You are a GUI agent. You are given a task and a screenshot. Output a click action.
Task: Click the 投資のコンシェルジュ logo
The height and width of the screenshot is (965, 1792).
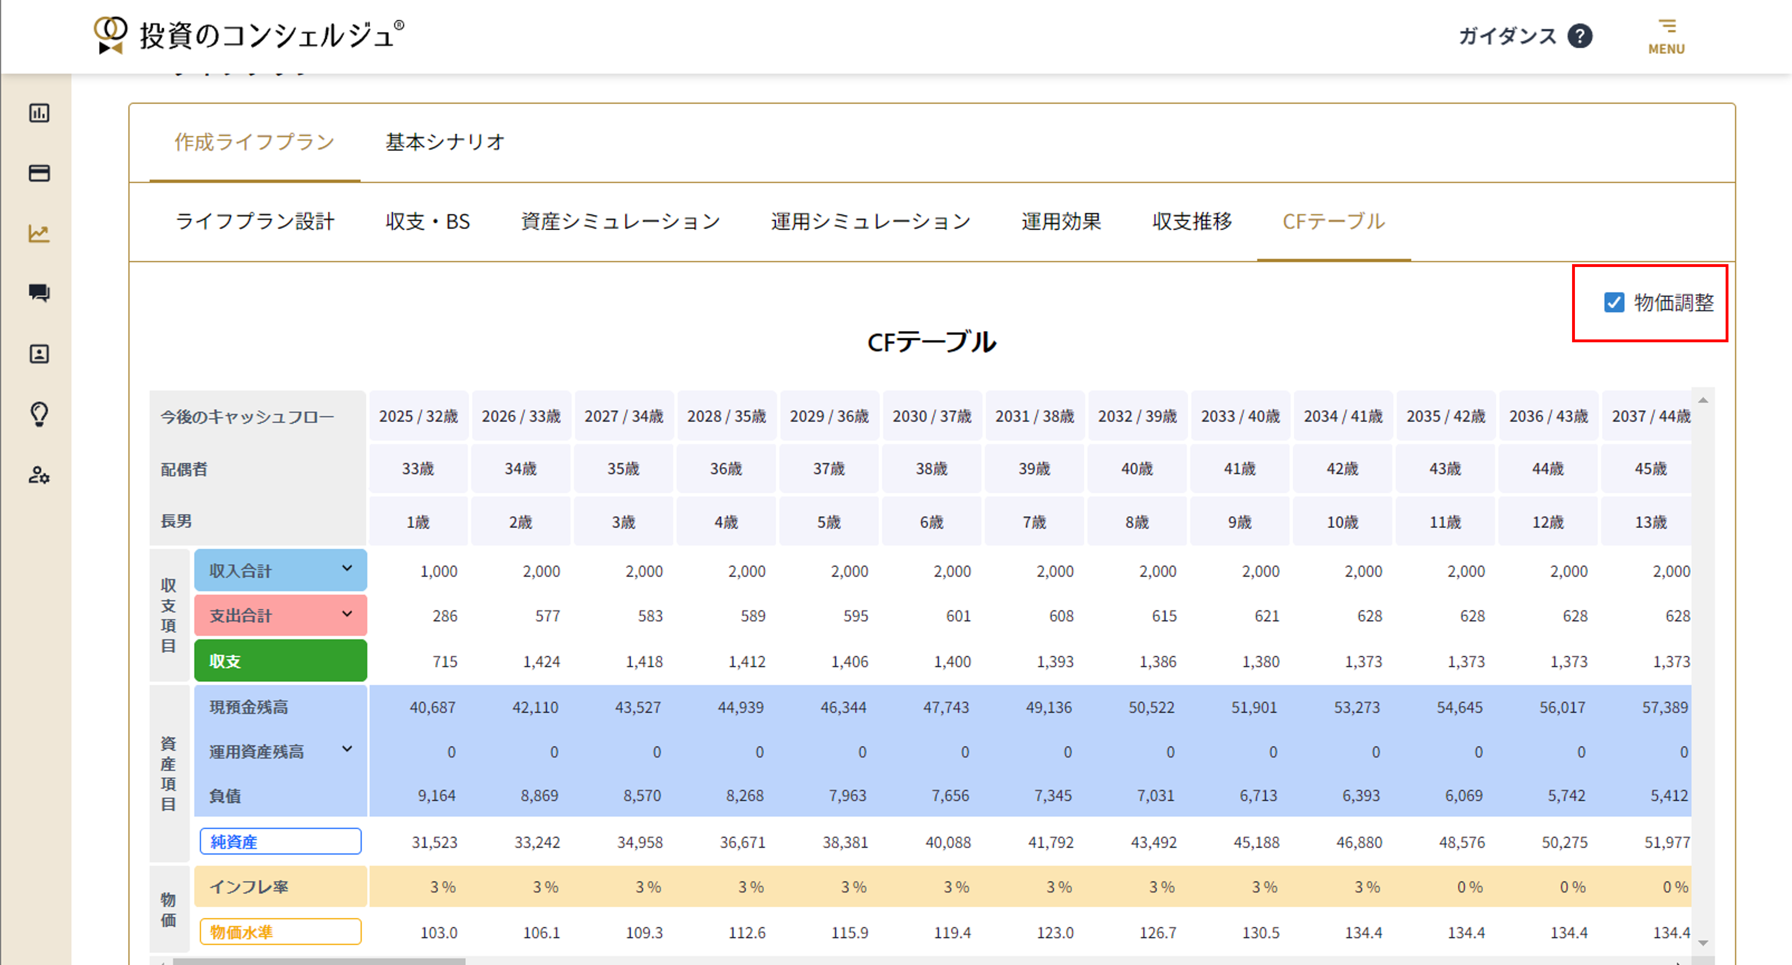point(248,35)
